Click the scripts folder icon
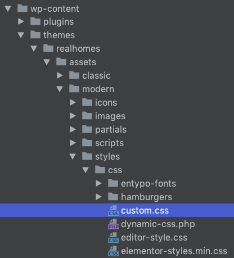 click(x=87, y=143)
